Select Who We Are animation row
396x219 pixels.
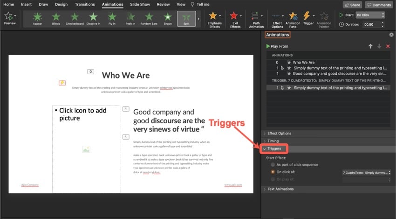point(328,62)
